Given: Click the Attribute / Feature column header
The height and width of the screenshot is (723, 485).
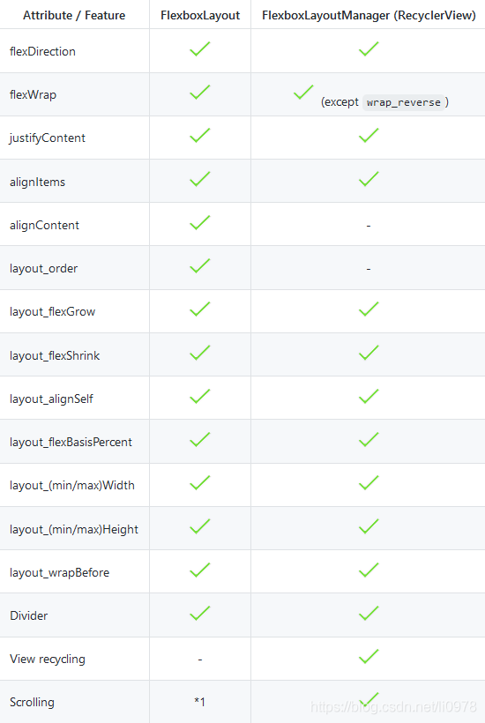Looking at the screenshot, I should pyautogui.click(x=74, y=15).
